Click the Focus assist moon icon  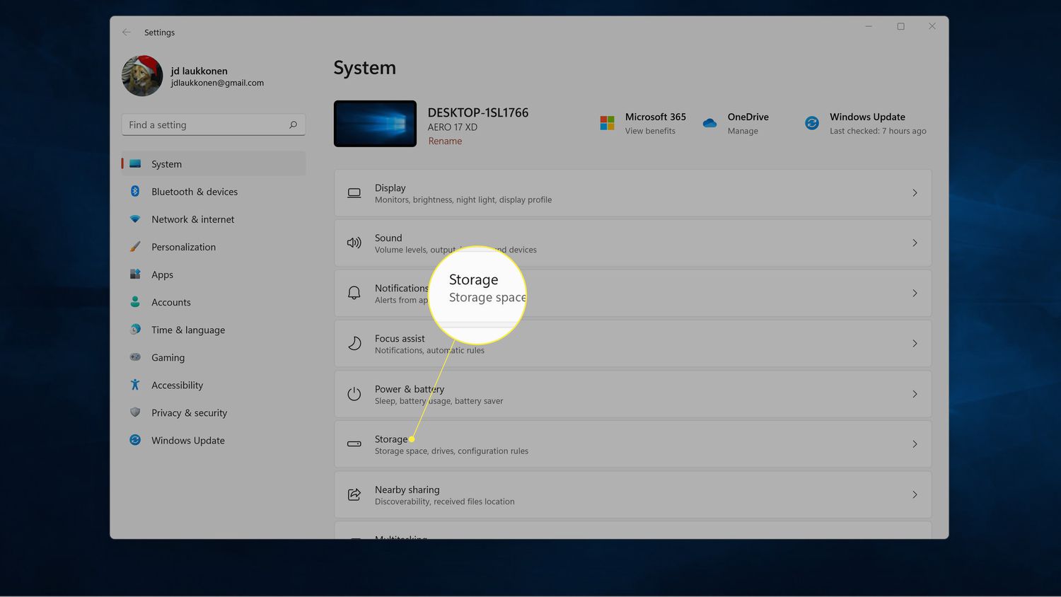tap(354, 344)
